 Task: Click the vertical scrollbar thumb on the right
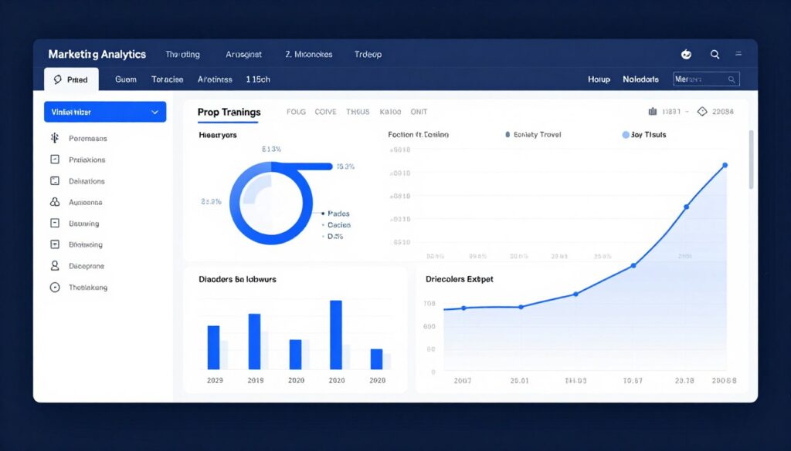click(751, 159)
